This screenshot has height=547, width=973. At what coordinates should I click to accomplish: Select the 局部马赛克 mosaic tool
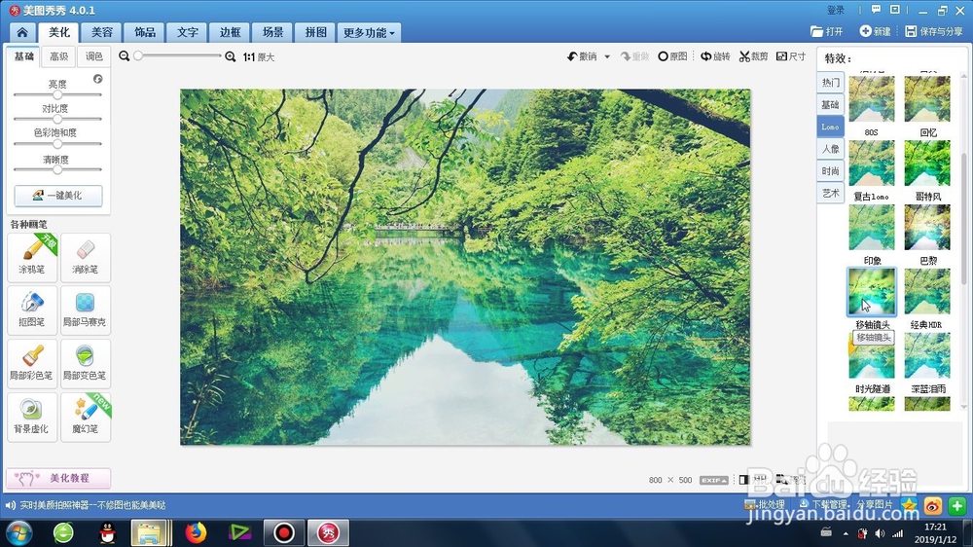86,310
